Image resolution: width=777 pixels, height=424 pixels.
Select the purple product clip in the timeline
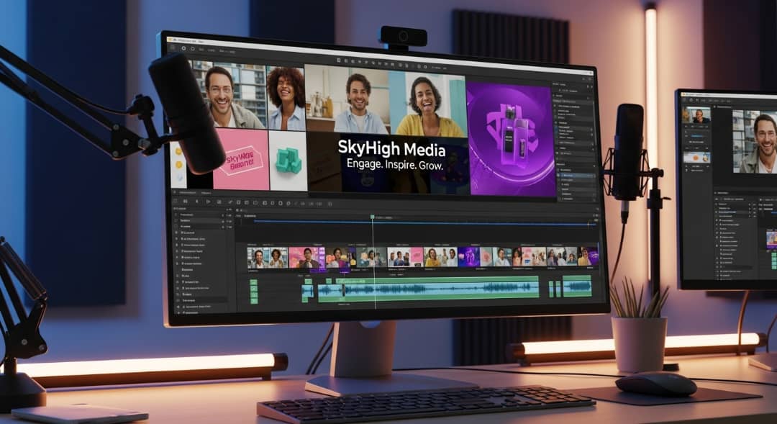pyautogui.click(x=468, y=257)
